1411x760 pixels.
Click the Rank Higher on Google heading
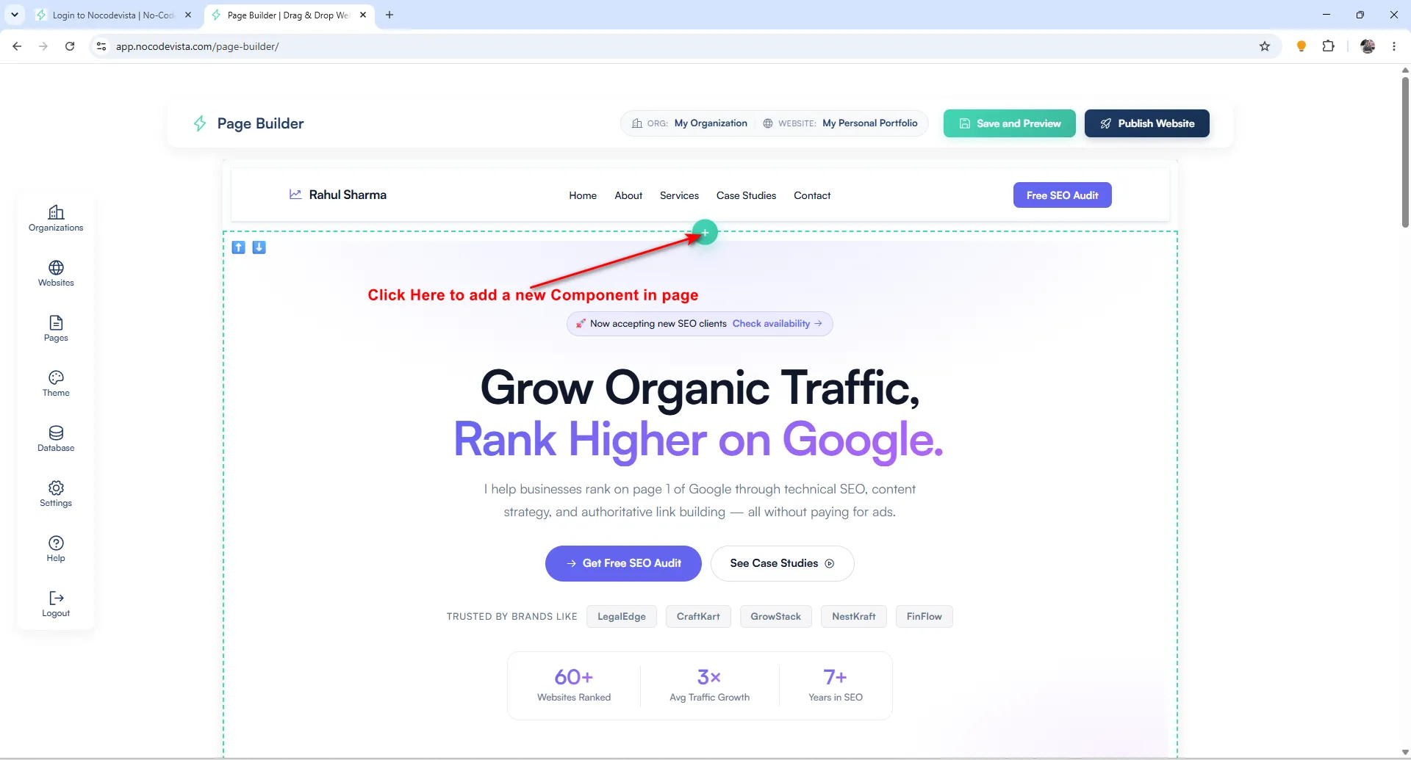pos(698,439)
